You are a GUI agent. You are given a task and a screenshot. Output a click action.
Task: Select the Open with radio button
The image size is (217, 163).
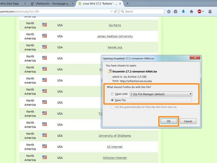(x=112, y=94)
